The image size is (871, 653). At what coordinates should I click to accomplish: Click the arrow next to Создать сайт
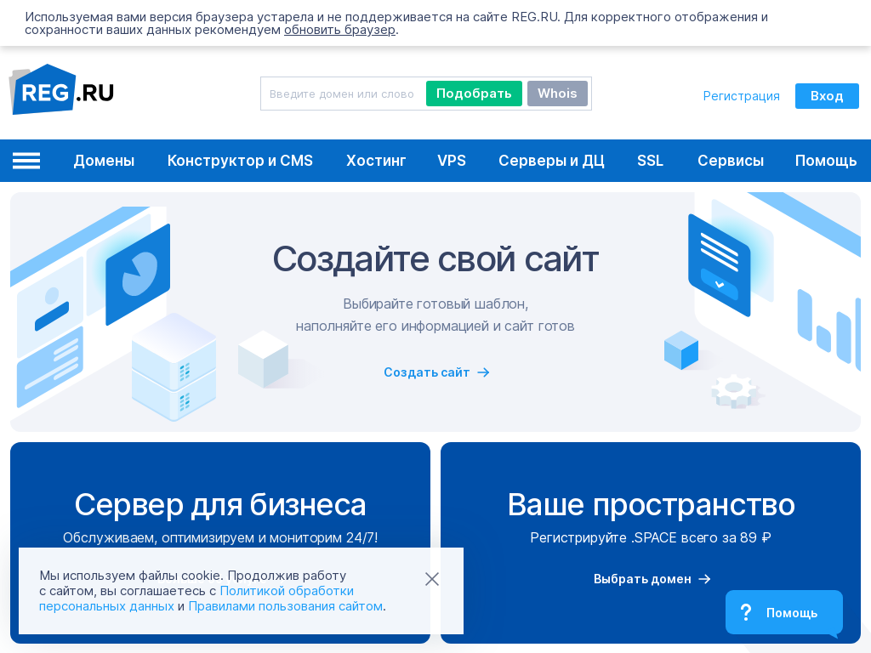(x=483, y=372)
